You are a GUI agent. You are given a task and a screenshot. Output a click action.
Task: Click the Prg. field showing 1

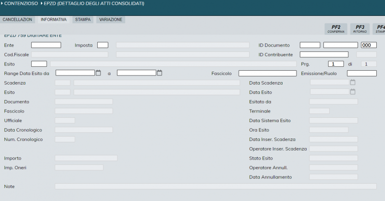pyautogui.click(x=336, y=64)
